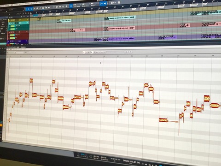Select the cyan track header
Viewport: 221px width, 166px height.
[18, 23]
